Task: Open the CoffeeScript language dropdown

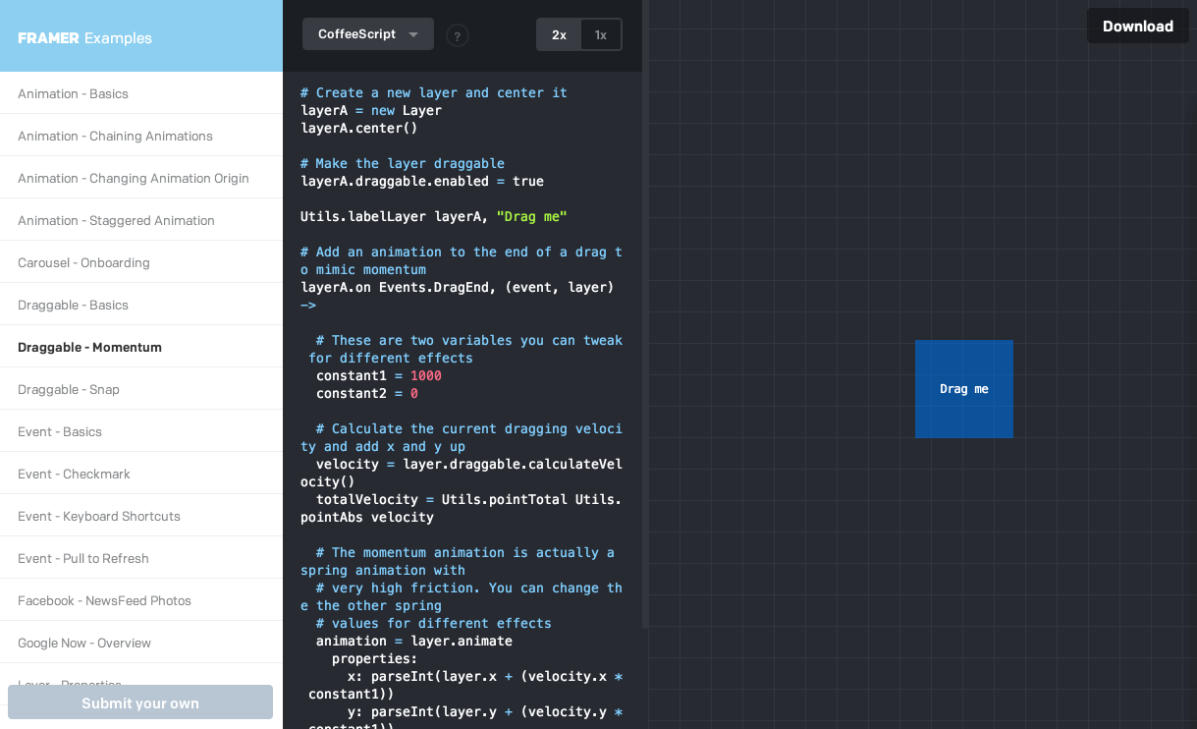Action: coord(367,33)
